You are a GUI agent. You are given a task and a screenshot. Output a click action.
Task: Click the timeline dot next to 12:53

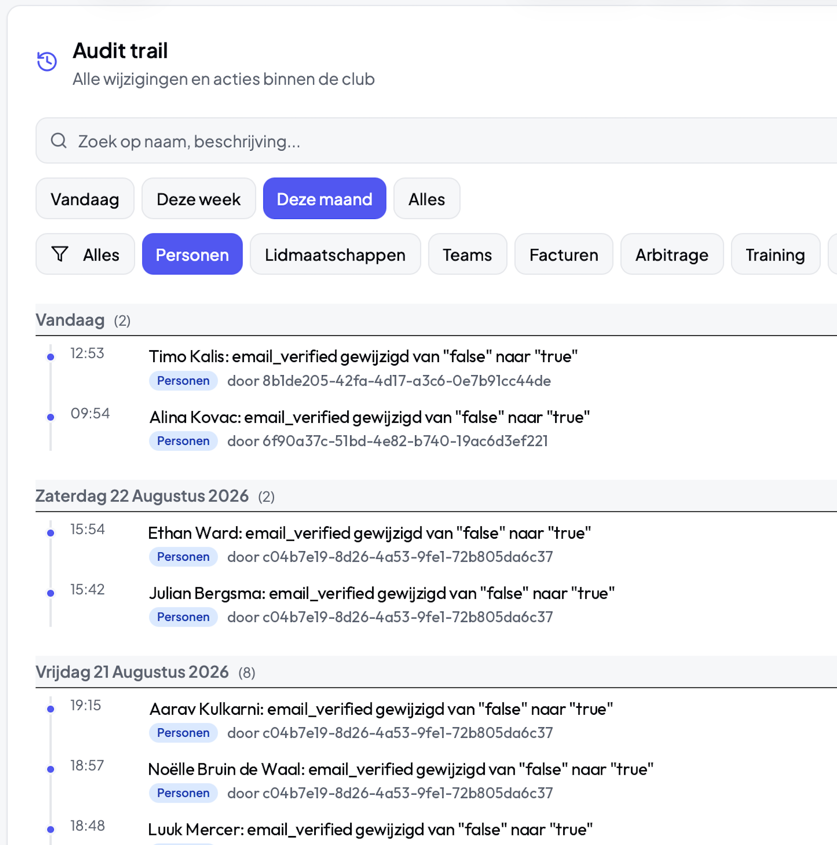[x=50, y=357]
